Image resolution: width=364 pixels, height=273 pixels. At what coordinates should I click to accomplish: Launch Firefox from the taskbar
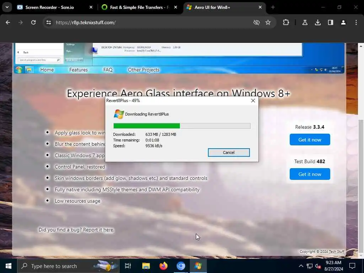(164, 266)
